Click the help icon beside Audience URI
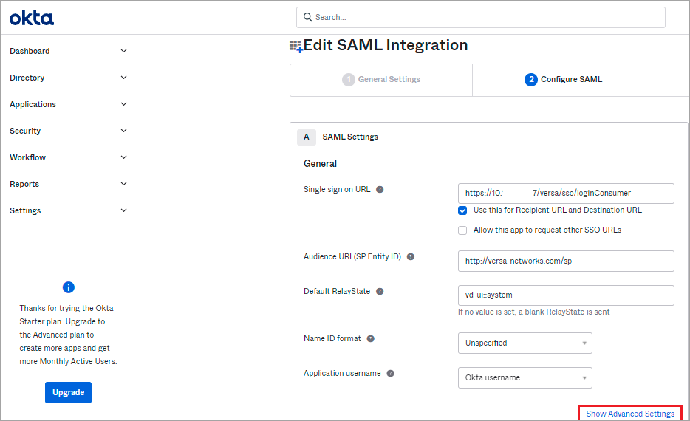 (411, 257)
